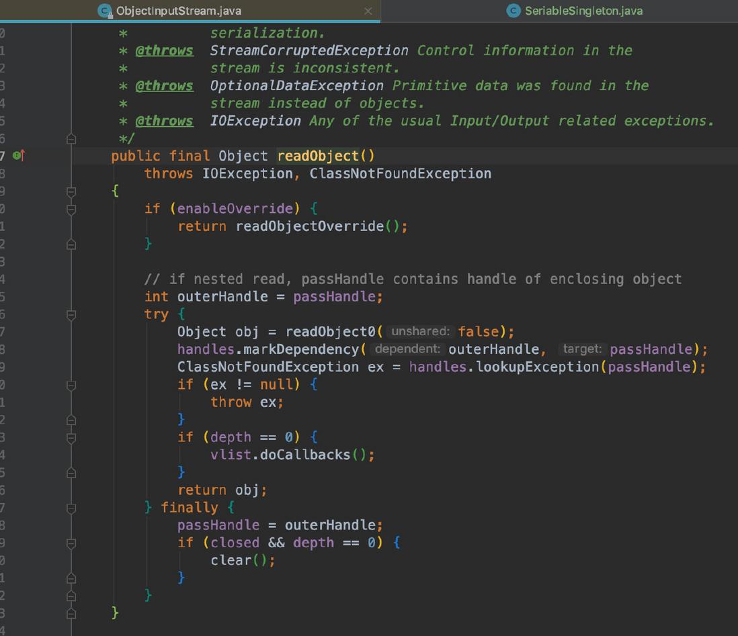Click the readObject method name

318,156
